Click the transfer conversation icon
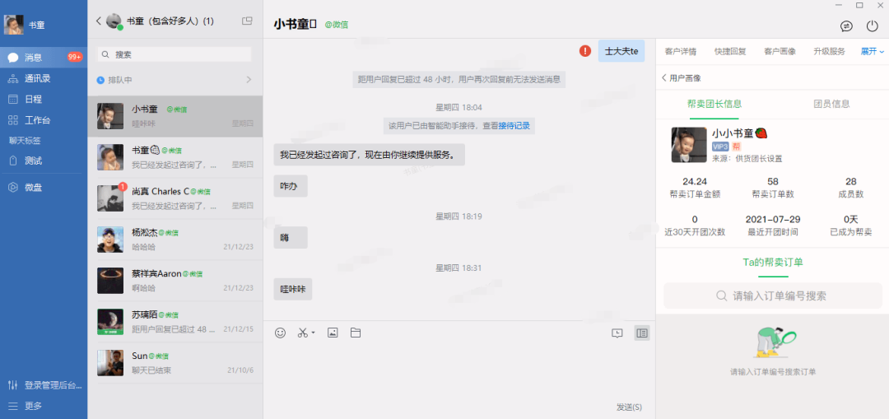 (x=846, y=26)
